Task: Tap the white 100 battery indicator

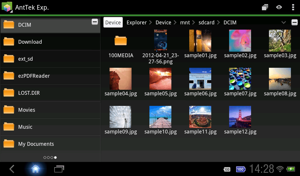Action: pyautogui.click(x=227, y=169)
